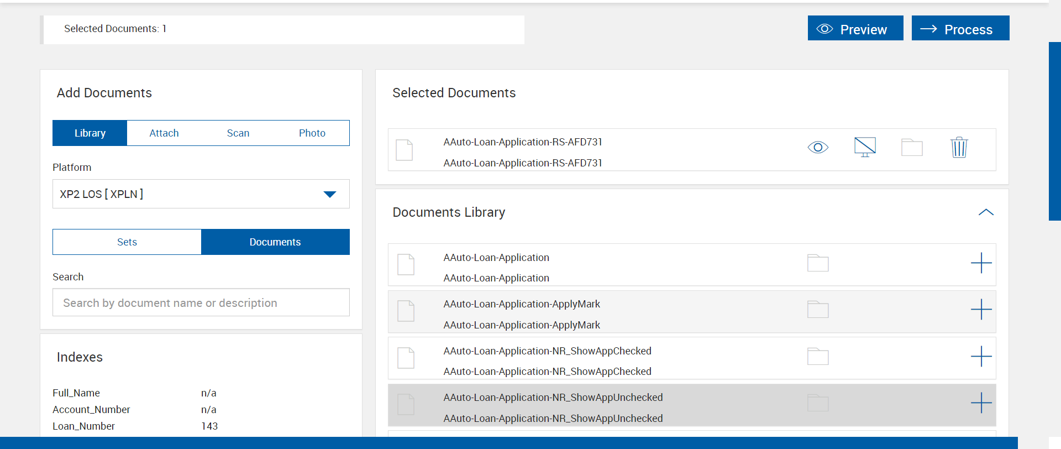Add AAuto-Loan-Application-NR_ShowAppUnchecked with plus icon
The image size is (1061, 449).
coord(981,403)
